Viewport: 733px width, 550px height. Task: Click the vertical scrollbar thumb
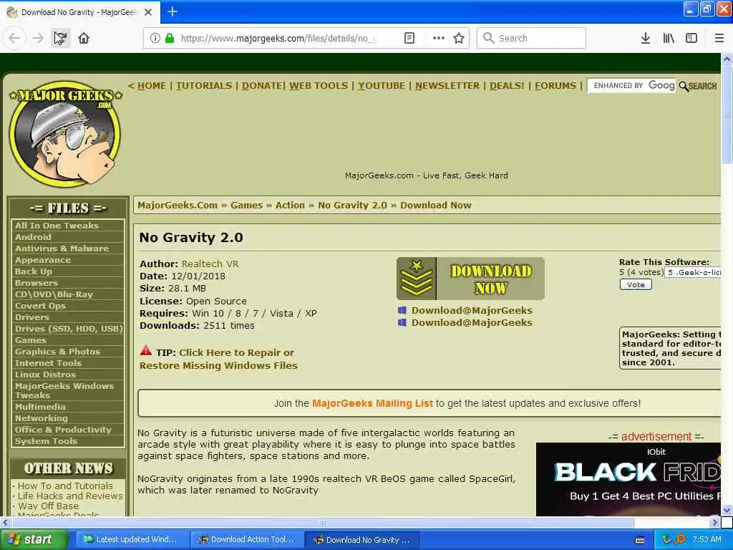[727, 115]
